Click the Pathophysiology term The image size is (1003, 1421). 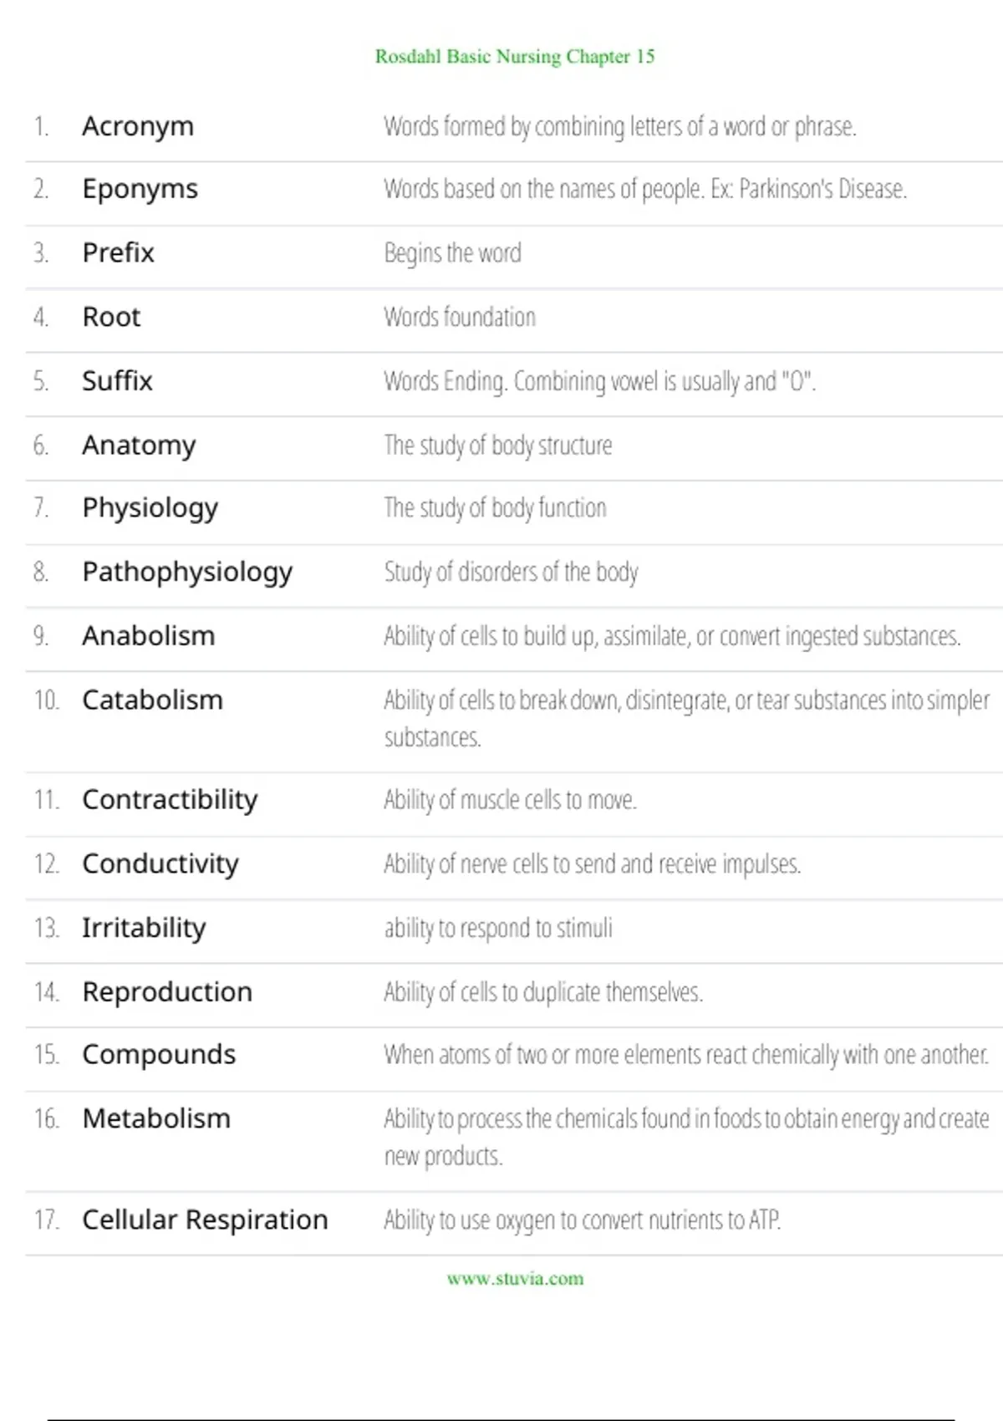(187, 573)
